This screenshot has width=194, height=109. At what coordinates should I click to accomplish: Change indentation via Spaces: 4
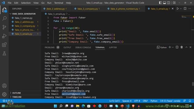127,101
